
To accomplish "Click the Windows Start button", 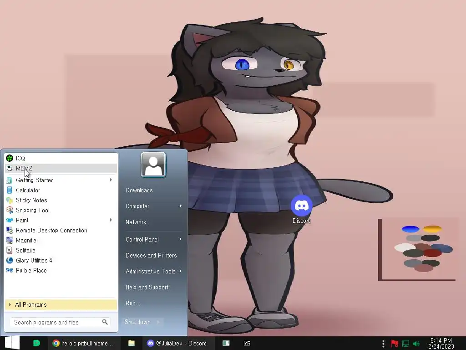I will click(12, 343).
